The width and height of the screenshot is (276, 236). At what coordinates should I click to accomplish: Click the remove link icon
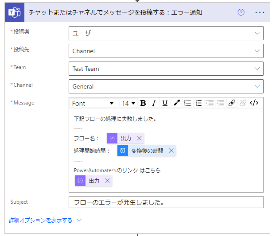243,103
